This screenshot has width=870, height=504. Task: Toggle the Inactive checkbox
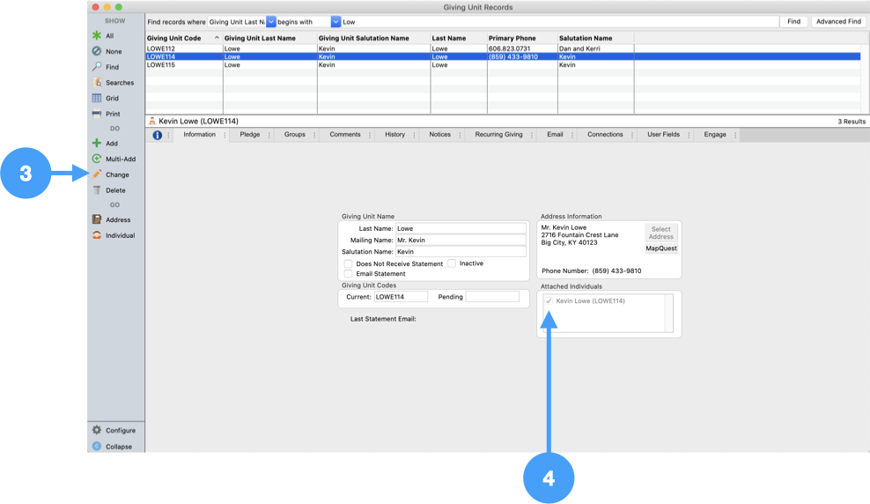(x=452, y=263)
